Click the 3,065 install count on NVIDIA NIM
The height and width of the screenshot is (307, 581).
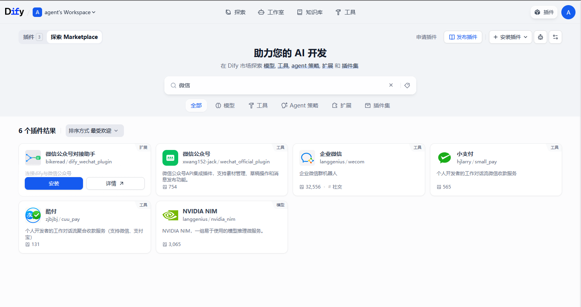click(x=172, y=244)
